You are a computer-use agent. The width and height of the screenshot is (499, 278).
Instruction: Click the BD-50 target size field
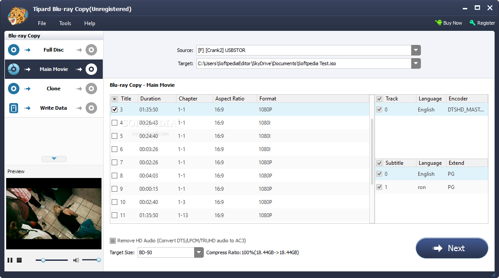166,252
